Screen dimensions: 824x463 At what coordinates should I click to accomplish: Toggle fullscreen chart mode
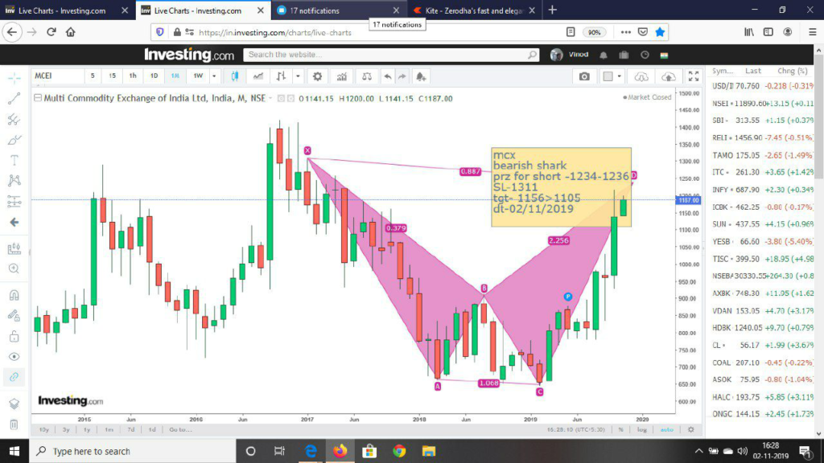pyautogui.click(x=694, y=76)
